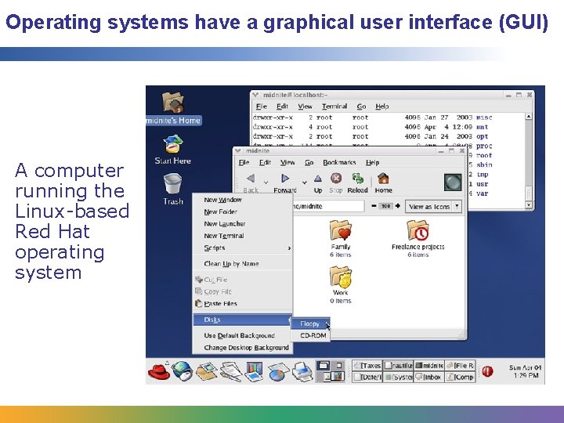Zoom in with the plus button
564x423 pixels.
tap(398, 206)
